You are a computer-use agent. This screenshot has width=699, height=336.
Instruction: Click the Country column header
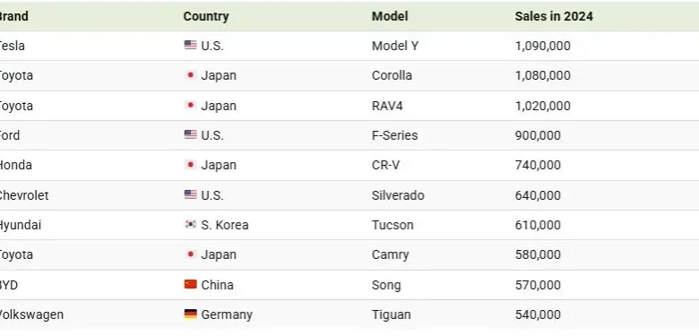pyautogui.click(x=206, y=16)
